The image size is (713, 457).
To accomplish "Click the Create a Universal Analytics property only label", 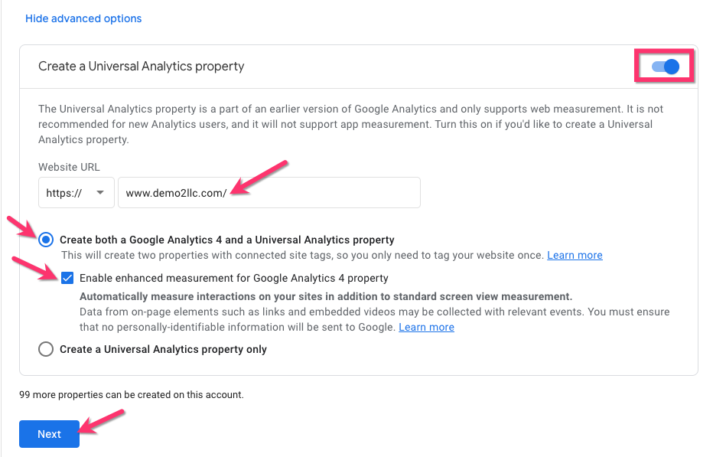I will [163, 349].
